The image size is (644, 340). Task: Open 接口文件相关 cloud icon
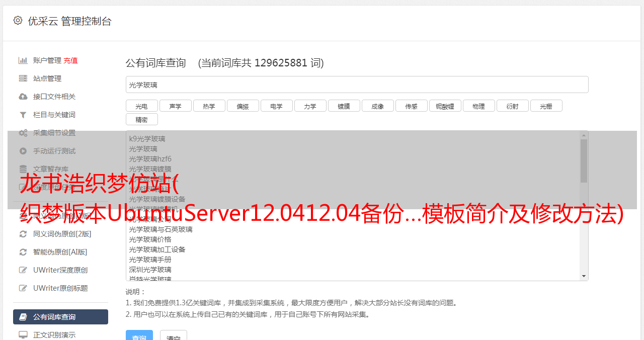click(x=23, y=97)
